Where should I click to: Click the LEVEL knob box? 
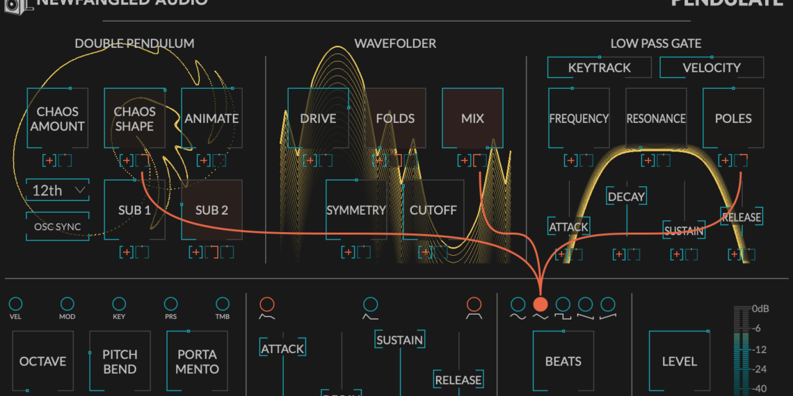point(679,361)
